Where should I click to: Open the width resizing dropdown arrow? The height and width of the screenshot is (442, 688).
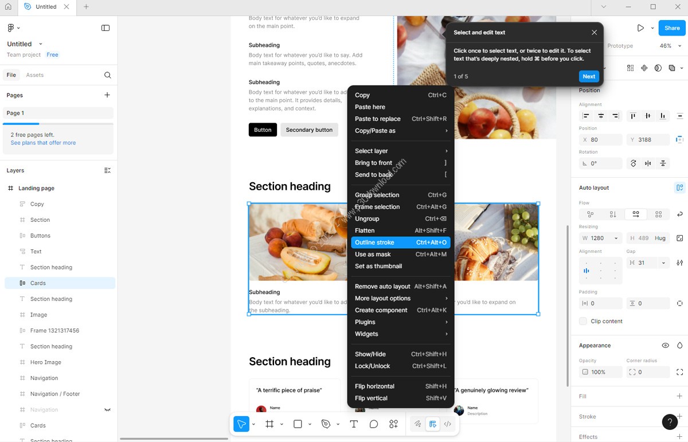[616, 238]
